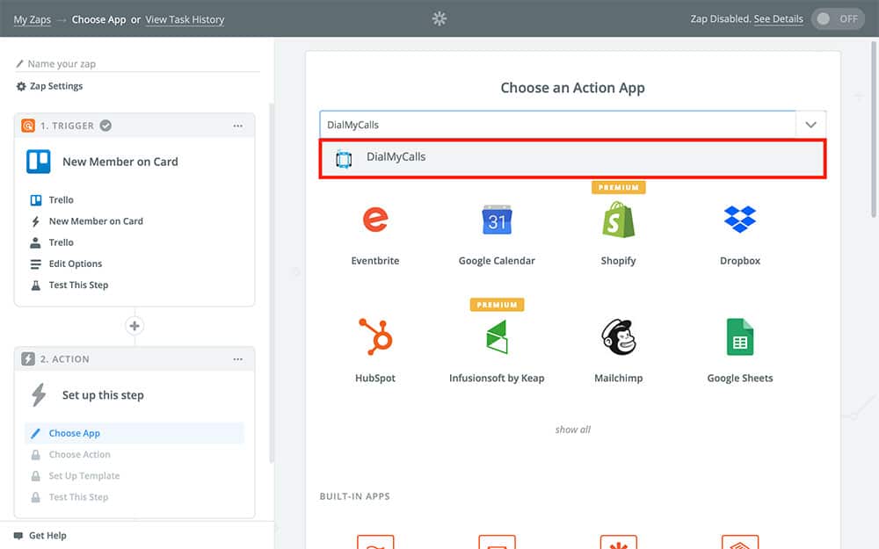Choose the HubSpot app icon
The width and height of the screenshot is (879, 549).
(x=375, y=337)
